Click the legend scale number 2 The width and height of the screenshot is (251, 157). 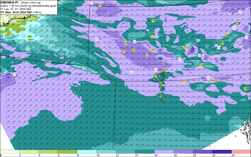[20, 155]
